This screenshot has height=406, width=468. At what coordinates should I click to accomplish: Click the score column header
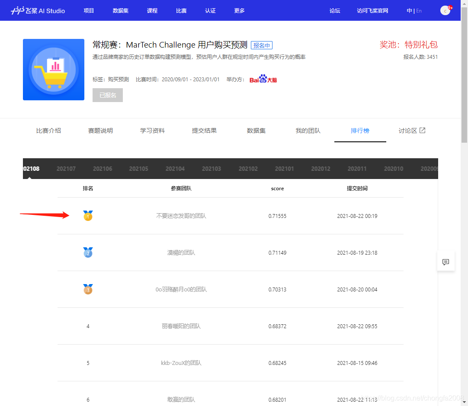[x=277, y=189]
